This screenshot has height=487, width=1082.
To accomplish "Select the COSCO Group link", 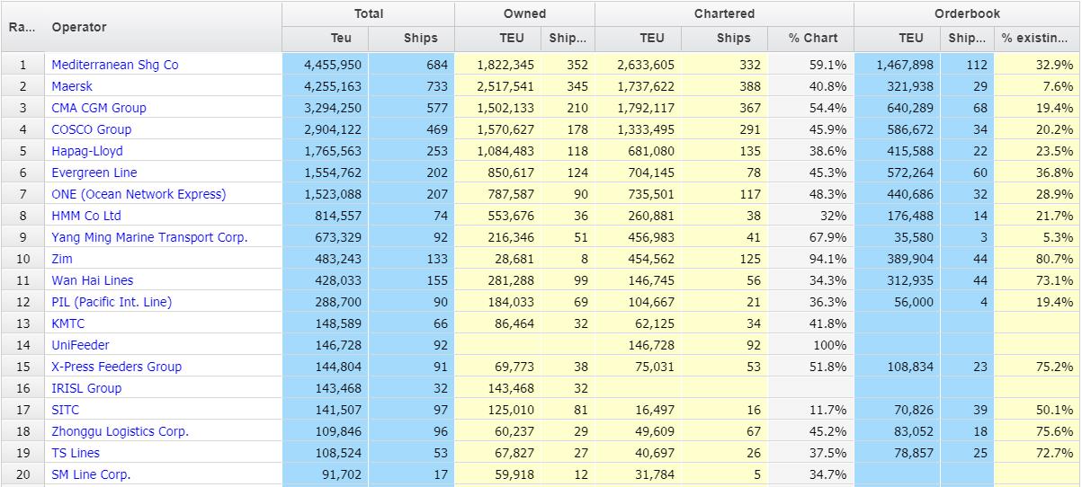I will (x=91, y=129).
